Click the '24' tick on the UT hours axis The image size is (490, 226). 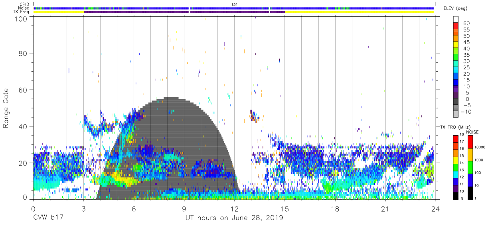(x=436, y=208)
